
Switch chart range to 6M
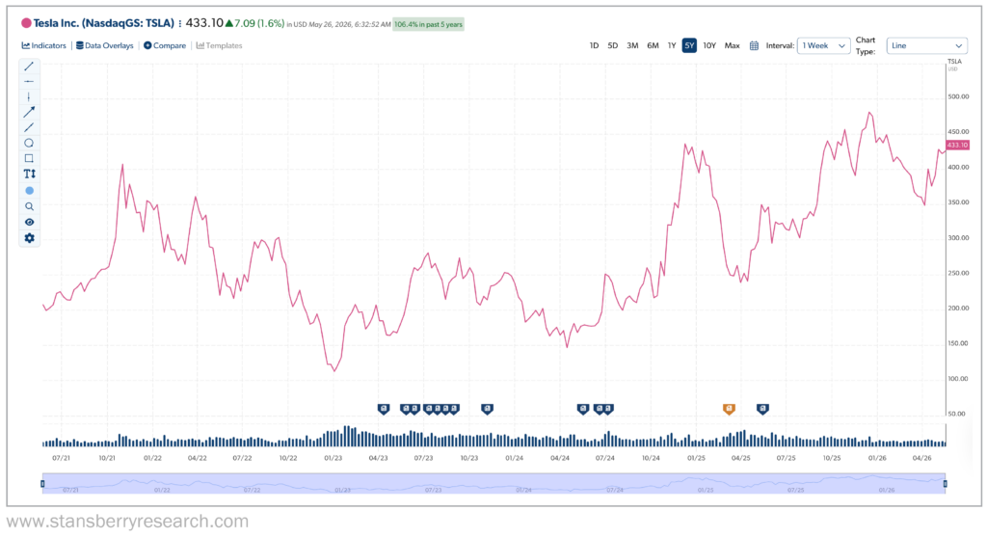tap(653, 46)
